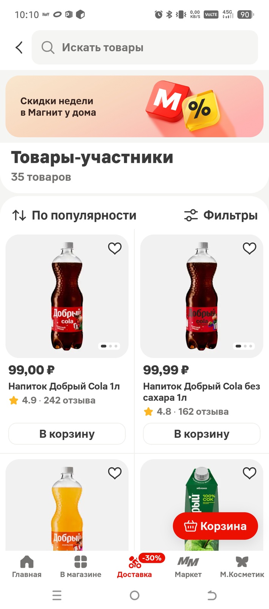The height and width of the screenshot is (609, 269).
Task: Add Добрый Cola 1л to the cart
Action: point(67,434)
